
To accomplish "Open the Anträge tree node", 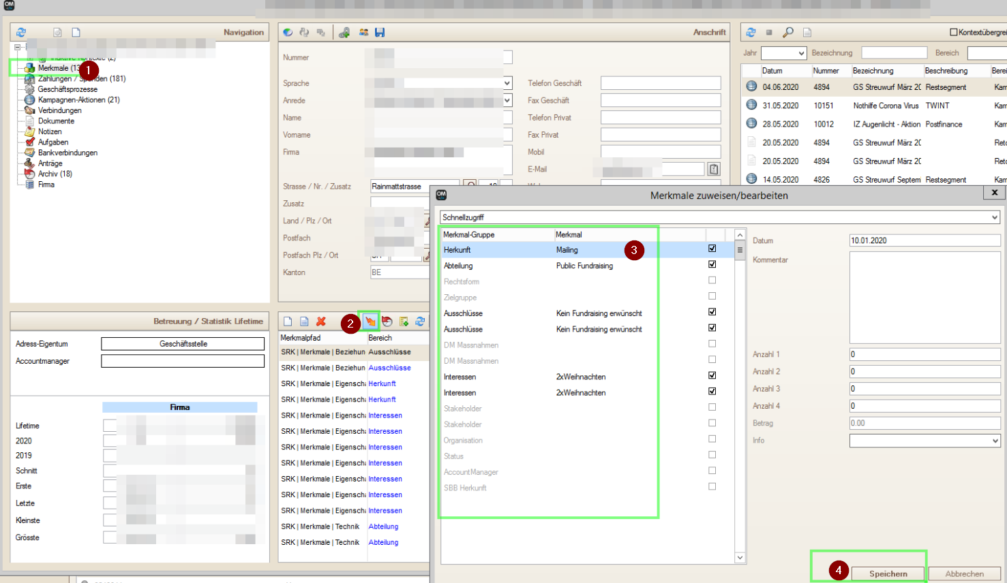I will (50, 163).
